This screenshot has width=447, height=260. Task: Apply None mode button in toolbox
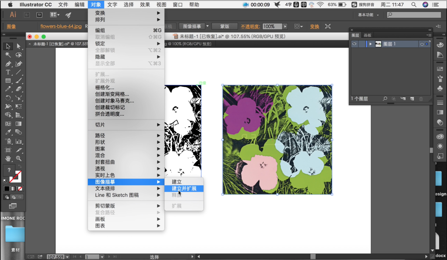tap(20, 188)
